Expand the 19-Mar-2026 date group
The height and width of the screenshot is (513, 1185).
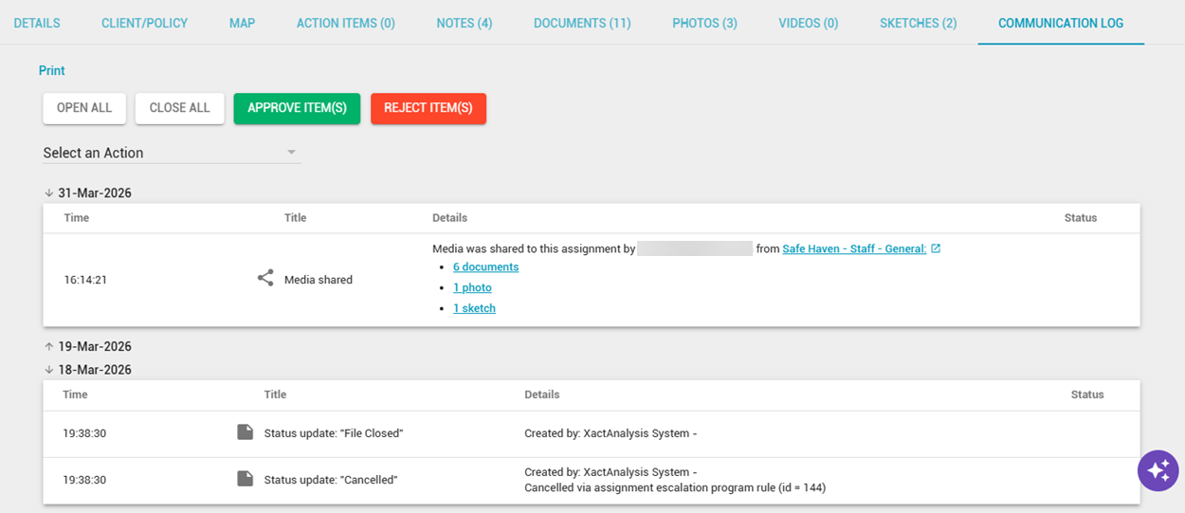(x=49, y=347)
